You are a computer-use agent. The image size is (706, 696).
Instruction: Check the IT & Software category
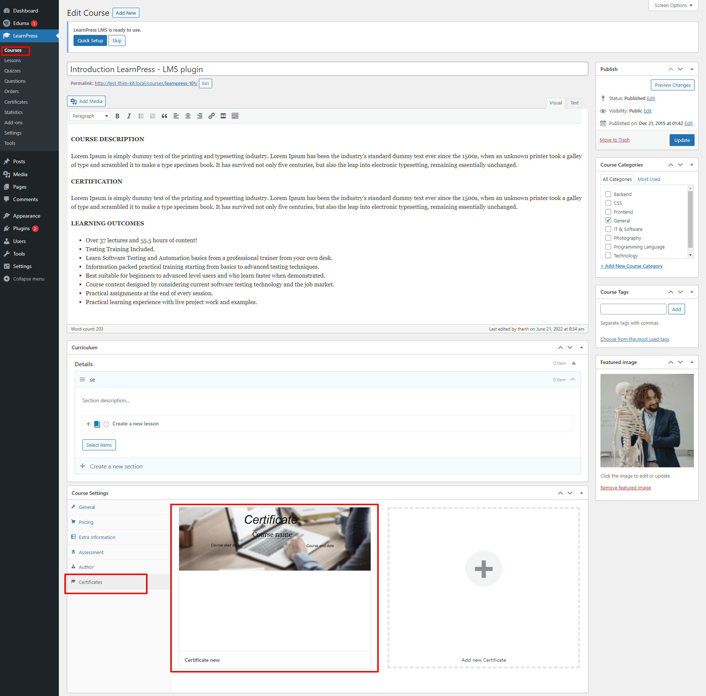(x=608, y=229)
